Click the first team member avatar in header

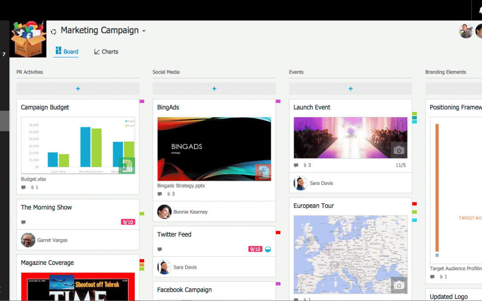(466, 31)
